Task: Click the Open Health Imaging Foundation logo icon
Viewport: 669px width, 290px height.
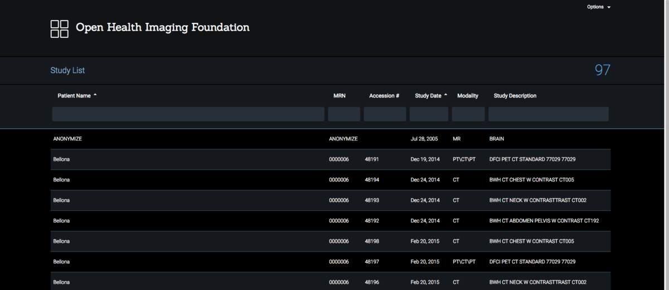Action: click(x=59, y=29)
